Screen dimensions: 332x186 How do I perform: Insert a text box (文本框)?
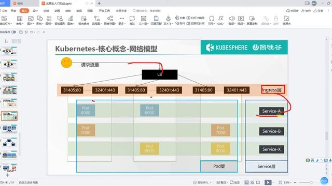point(144,20)
